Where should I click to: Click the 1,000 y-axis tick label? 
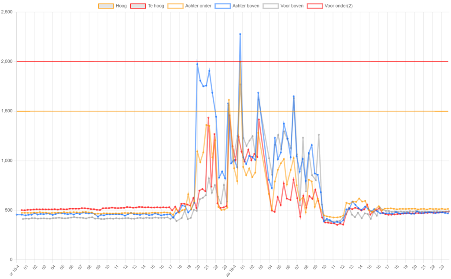click(7, 161)
